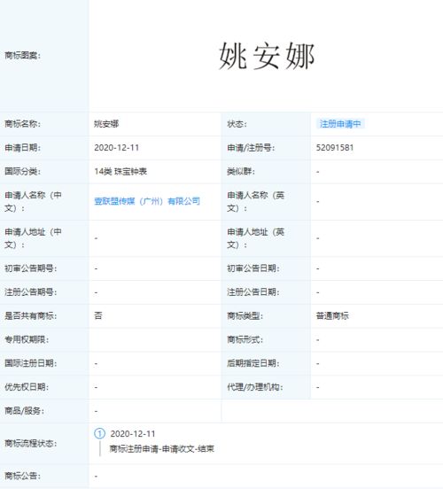Select the 14类 珠宝钟表 classification value
Viewport: 443px width, 489px height.
120,171
